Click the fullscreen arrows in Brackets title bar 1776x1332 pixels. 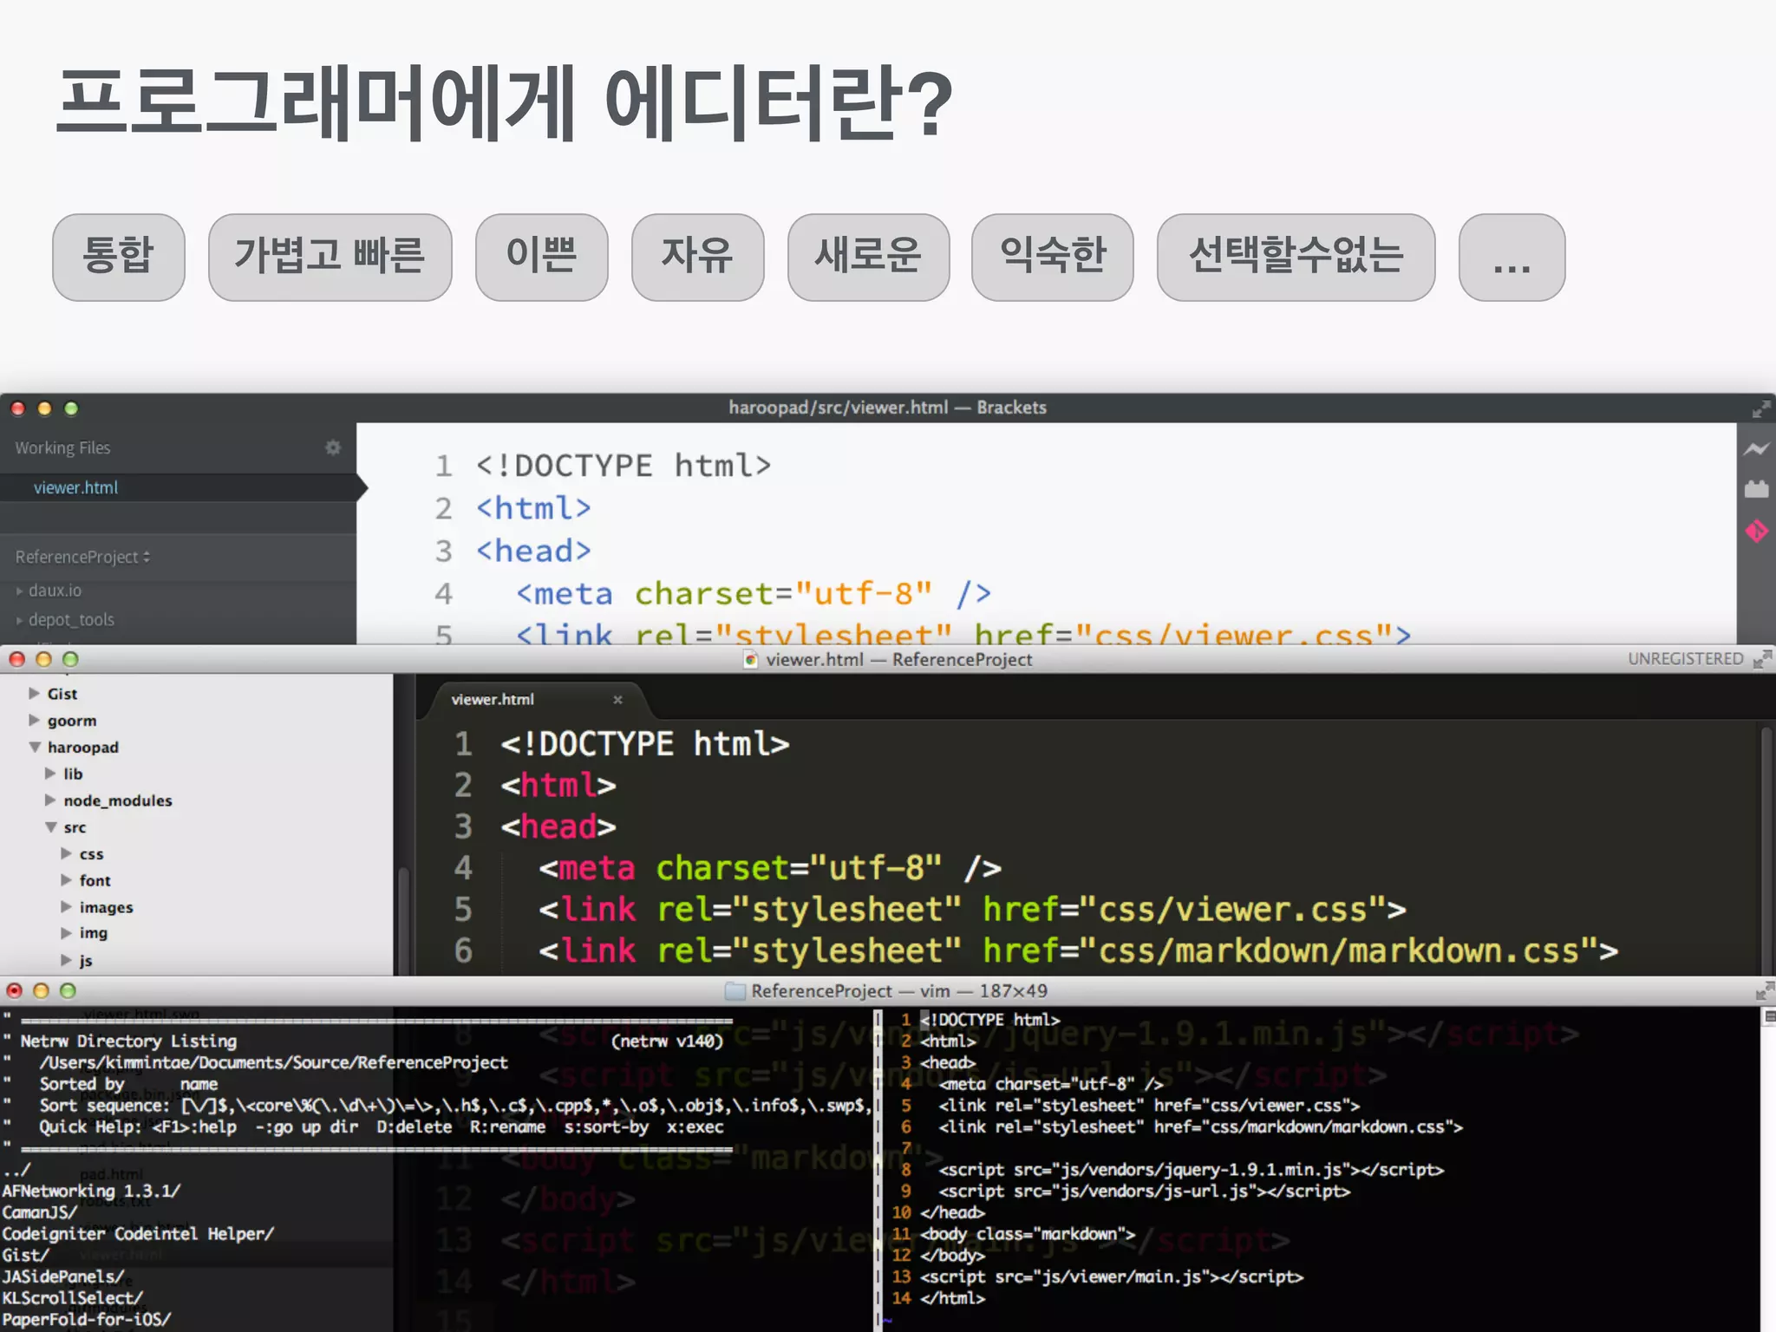pos(1760,408)
